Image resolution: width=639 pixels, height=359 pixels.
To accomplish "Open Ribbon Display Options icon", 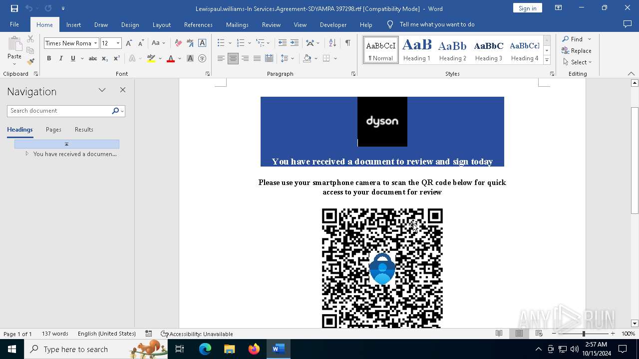I will click(x=558, y=8).
